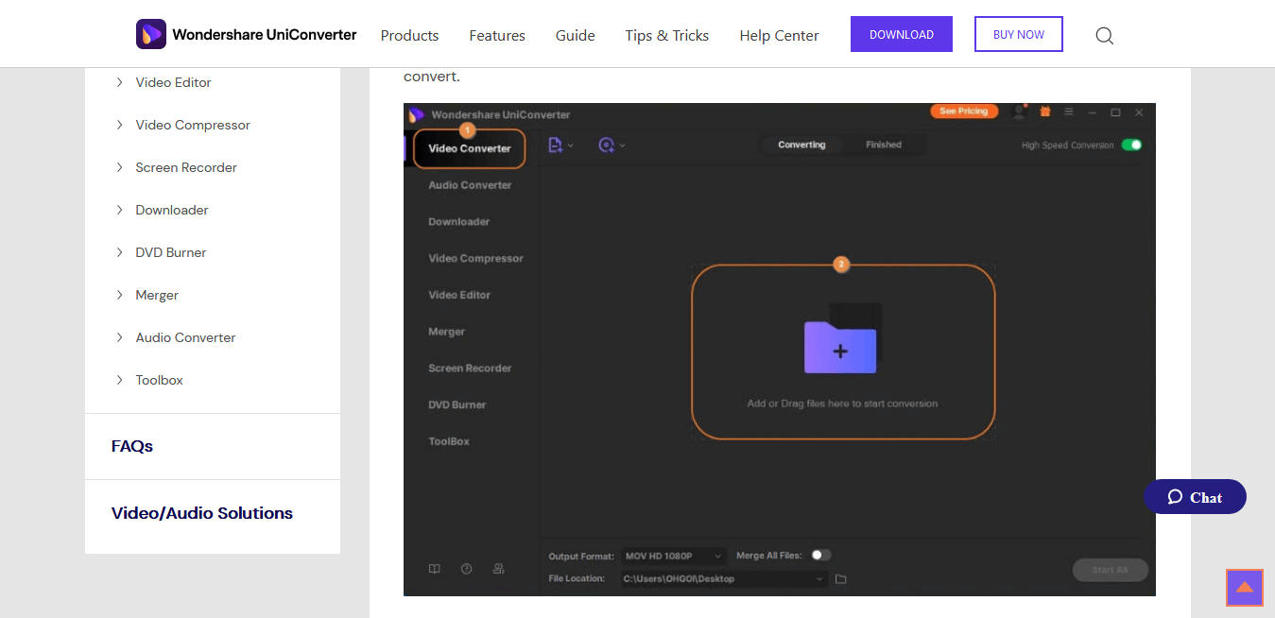1275x618 pixels.
Task: Click the DOWNLOAD button
Action: (x=902, y=34)
